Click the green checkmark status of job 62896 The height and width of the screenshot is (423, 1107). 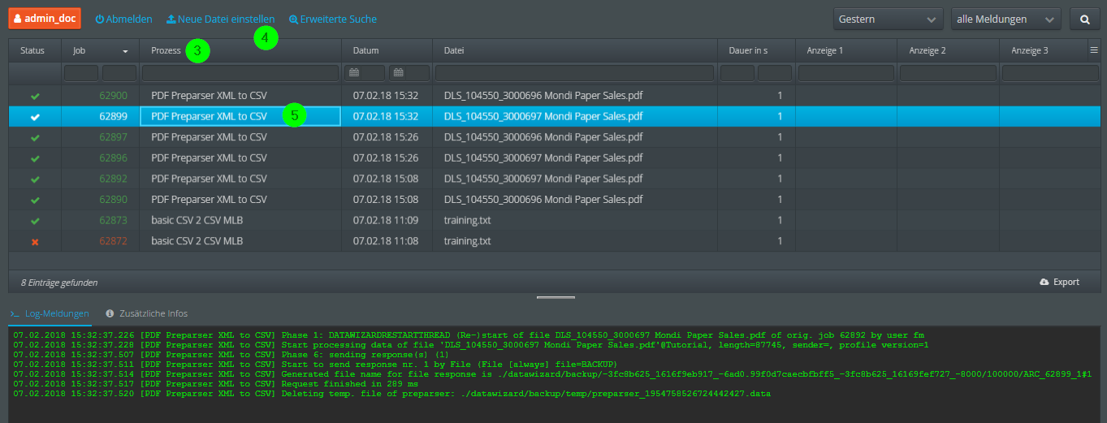click(35, 158)
